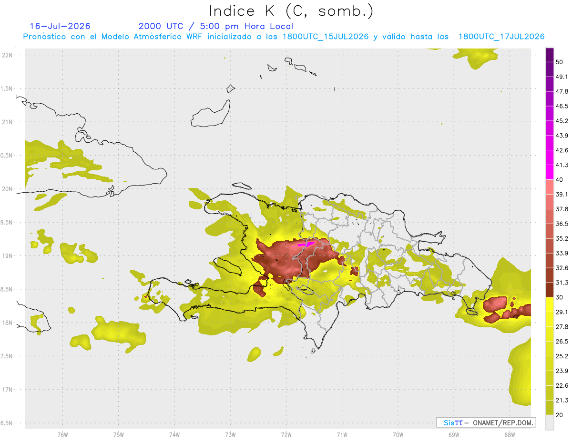Click the longitude label "76W"
This screenshot has width=572, height=441.
(x=62, y=434)
